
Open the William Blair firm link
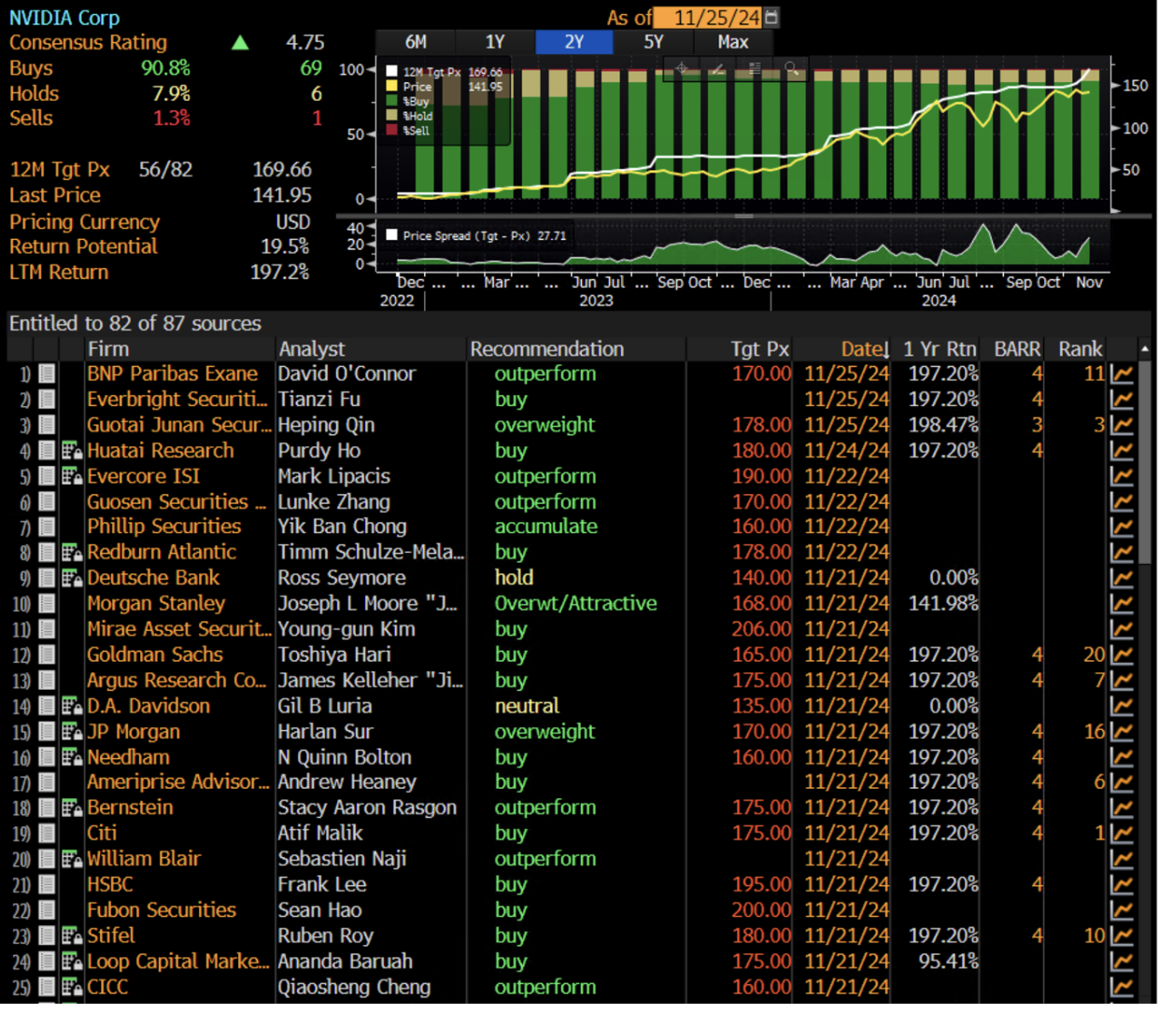(144, 859)
